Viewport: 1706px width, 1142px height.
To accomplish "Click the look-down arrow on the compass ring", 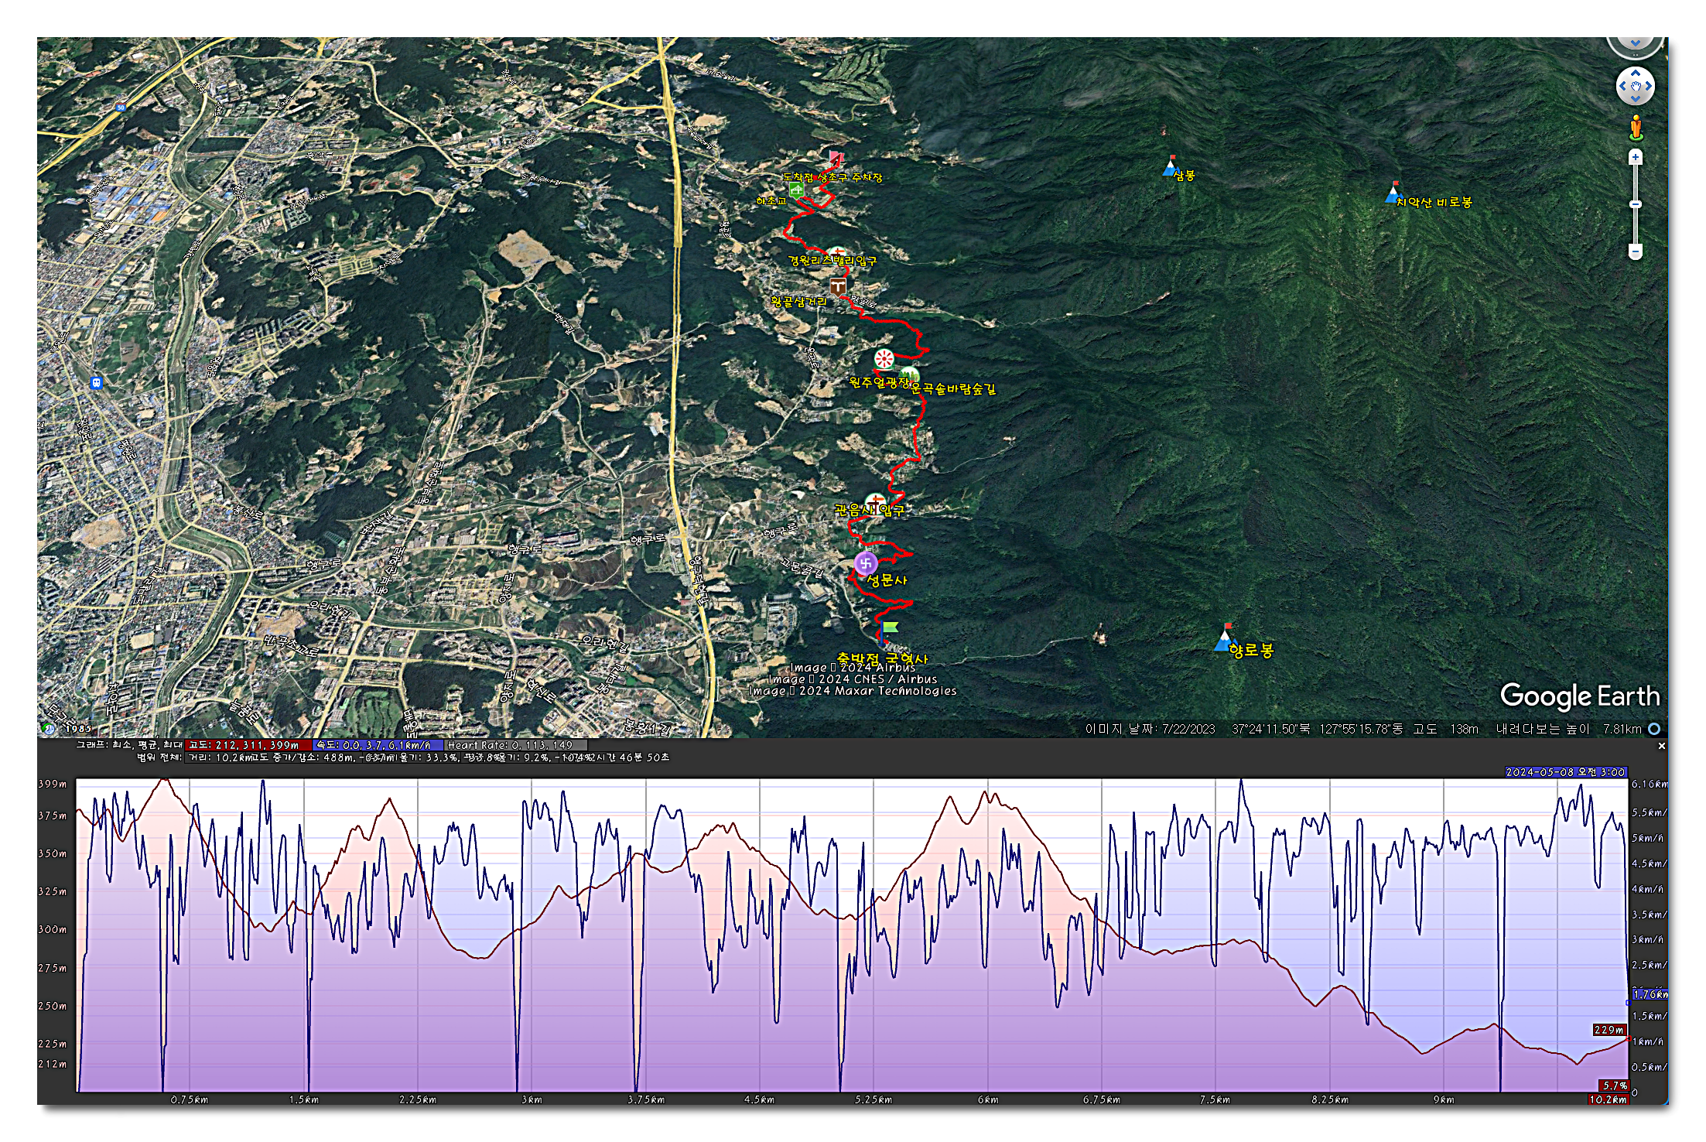I will click(x=1635, y=44).
